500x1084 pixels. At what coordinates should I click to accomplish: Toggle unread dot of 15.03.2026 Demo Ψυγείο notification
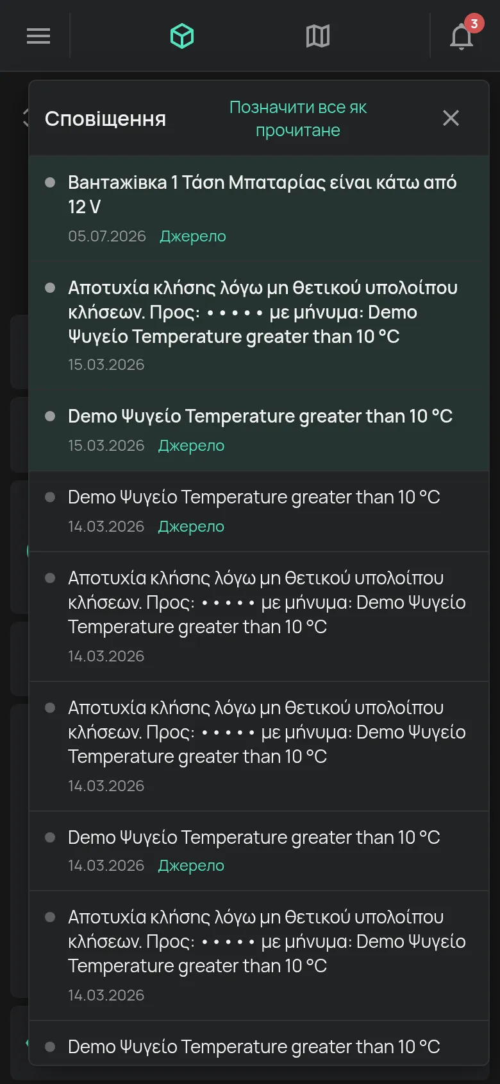click(50, 416)
